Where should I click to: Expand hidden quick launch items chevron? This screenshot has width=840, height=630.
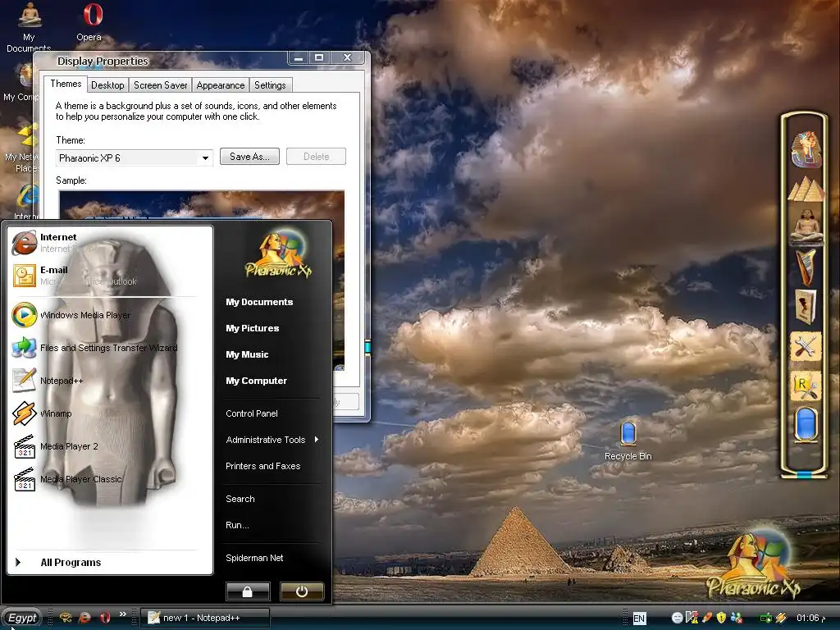tap(123, 614)
